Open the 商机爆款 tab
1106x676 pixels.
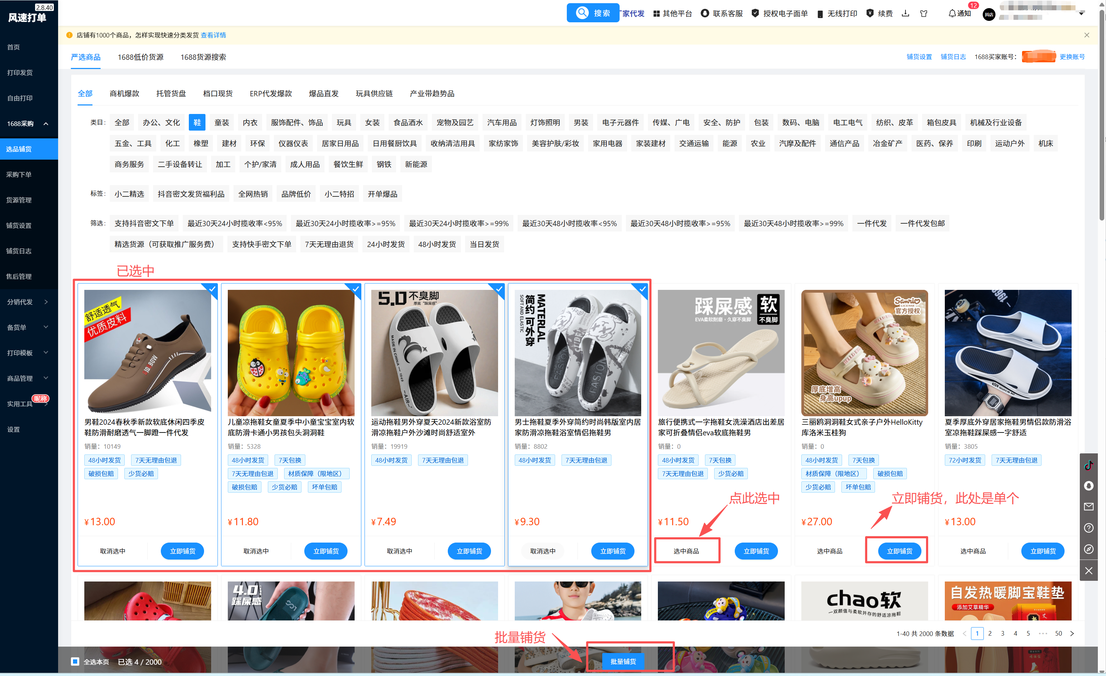124,93
